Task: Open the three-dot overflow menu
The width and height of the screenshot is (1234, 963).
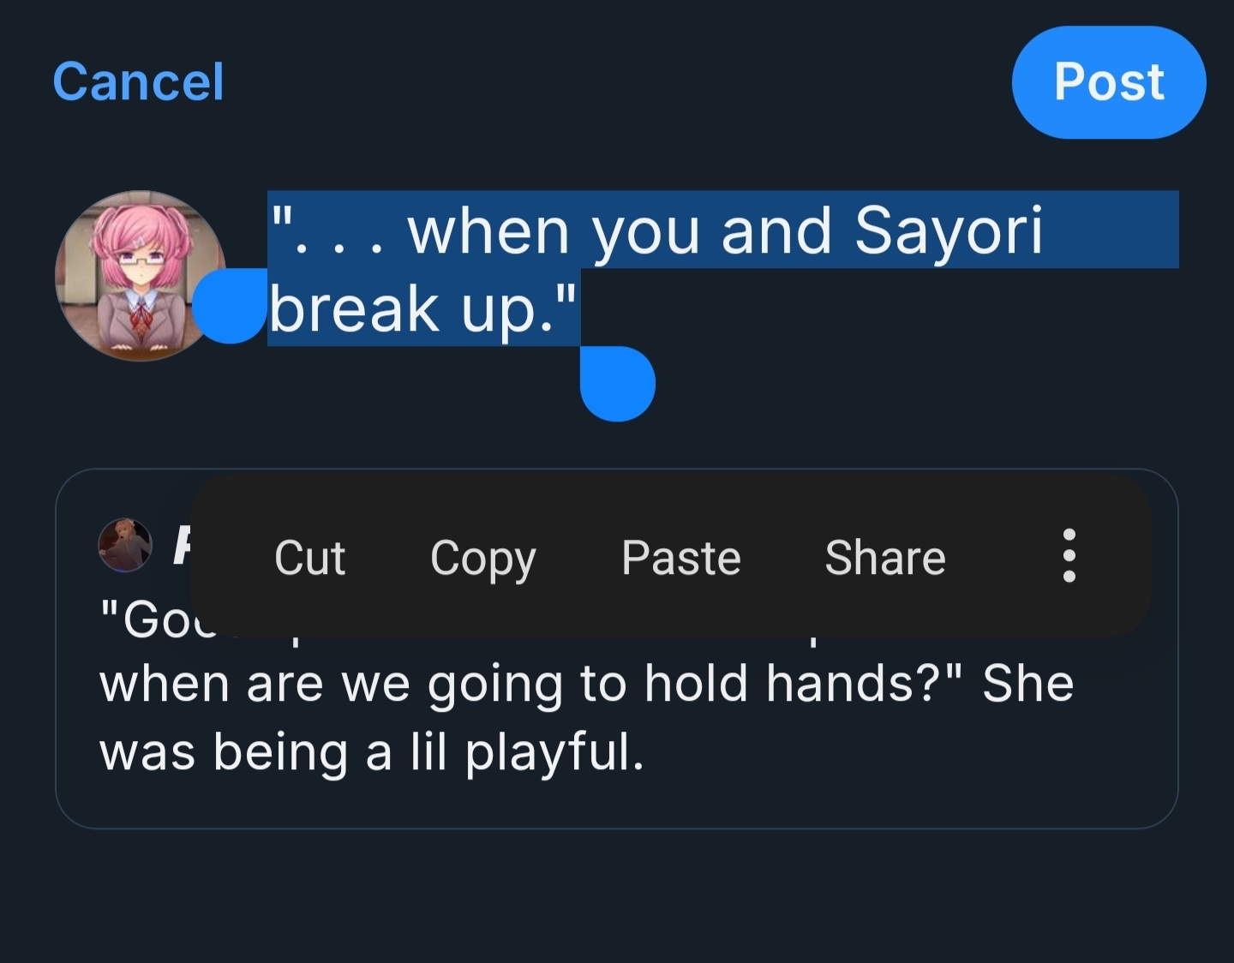Action: pyautogui.click(x=1069, y=556)
